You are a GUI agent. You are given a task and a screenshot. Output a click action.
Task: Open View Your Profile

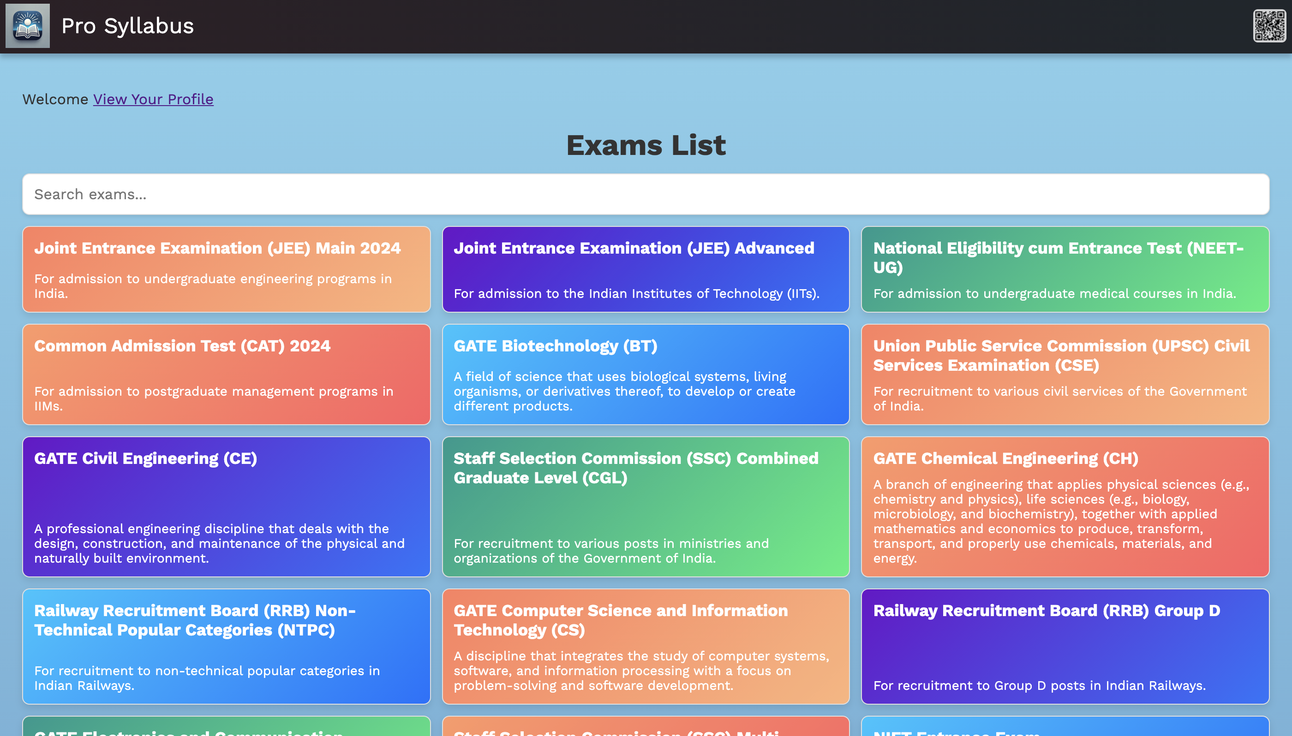(153, 99)
